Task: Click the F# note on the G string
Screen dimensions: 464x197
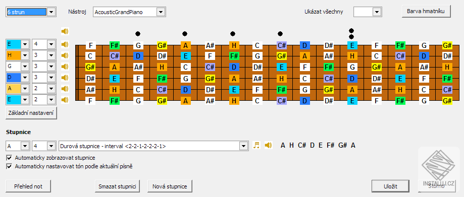Action: click(x=329, y=67)
